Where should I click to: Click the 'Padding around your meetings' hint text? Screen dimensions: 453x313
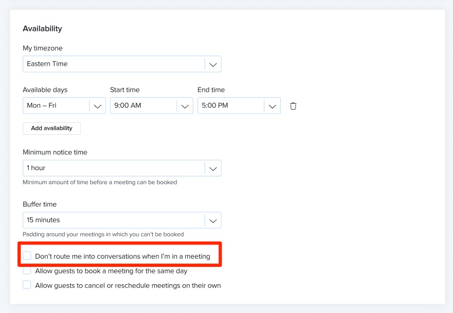pos(103,234)
